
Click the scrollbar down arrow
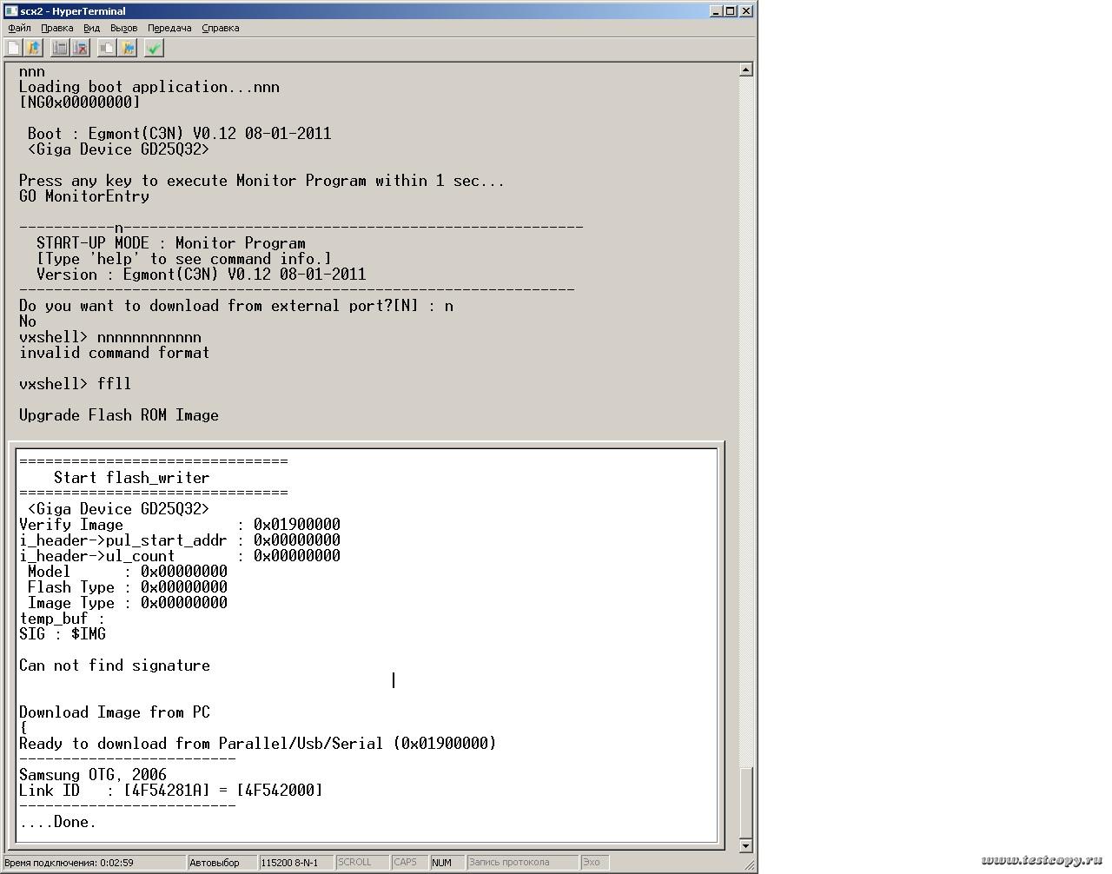pos(745,845)
